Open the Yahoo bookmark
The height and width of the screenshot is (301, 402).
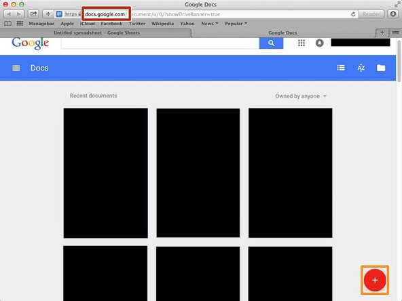(187, 24)
